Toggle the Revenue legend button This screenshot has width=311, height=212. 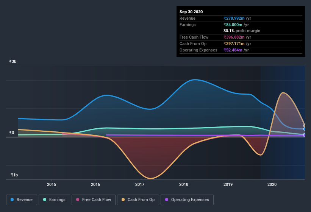(x=22, y=200)
